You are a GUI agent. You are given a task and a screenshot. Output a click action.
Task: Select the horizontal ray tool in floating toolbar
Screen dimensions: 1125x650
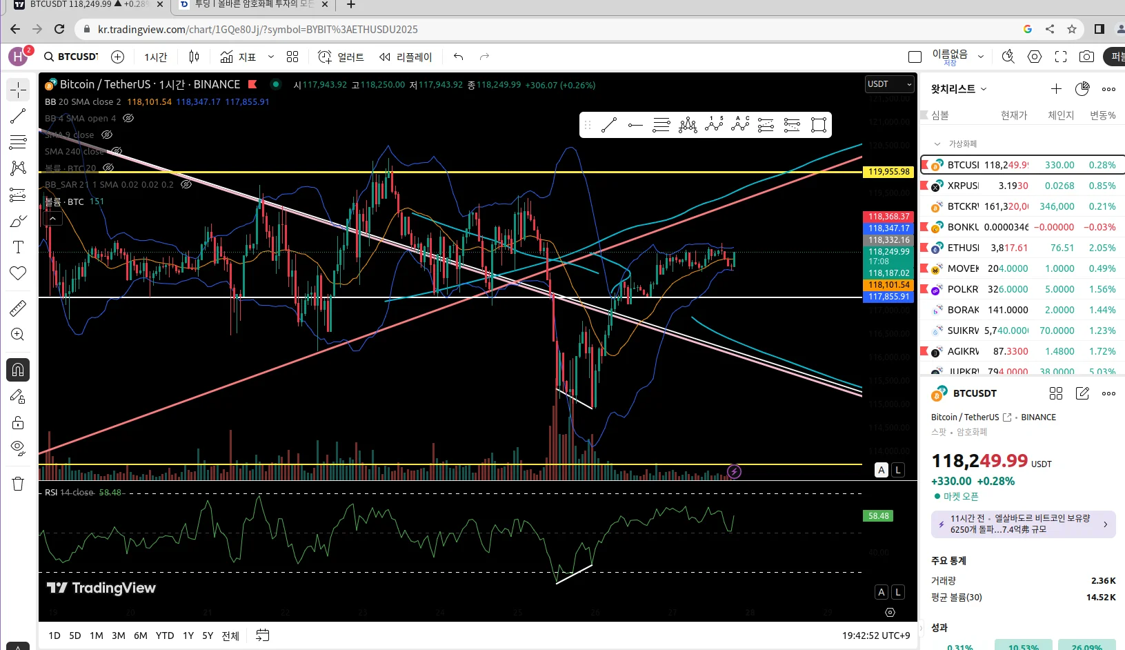pyautogui.click(x=635, y=125)
